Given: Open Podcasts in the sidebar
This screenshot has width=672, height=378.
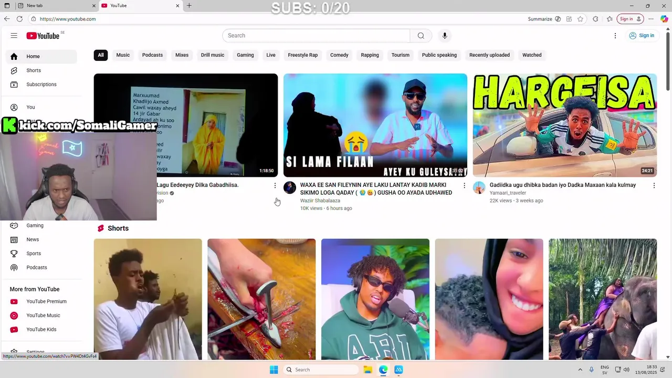Looking at the screenshot, I should point(42,268).
